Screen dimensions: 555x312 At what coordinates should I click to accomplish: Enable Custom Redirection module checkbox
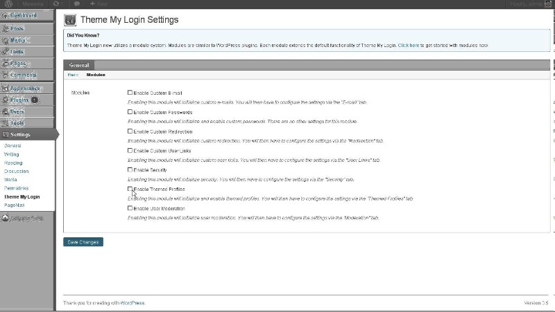click(130, 131)
